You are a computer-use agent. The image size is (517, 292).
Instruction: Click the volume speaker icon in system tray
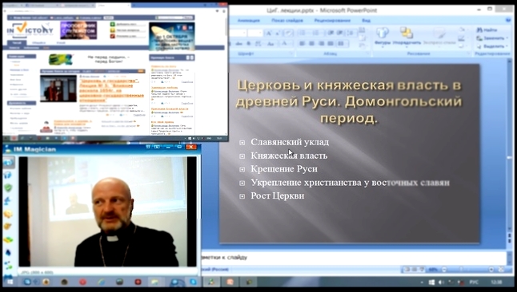(x=442, y=282)
